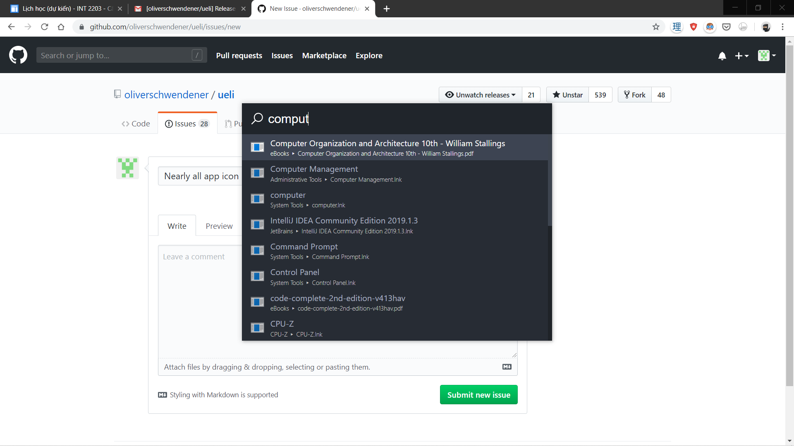Fork the repository
This screenshot has height=446, width=794.
coord(634,95)
